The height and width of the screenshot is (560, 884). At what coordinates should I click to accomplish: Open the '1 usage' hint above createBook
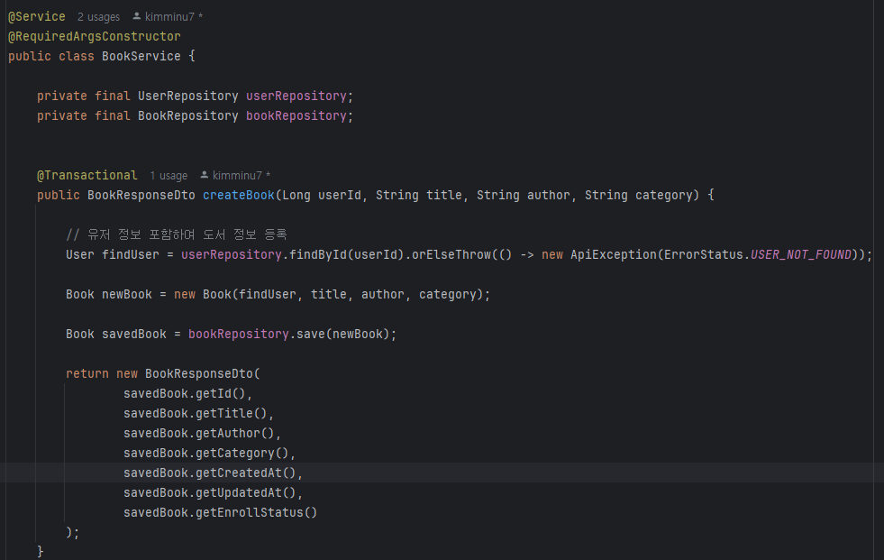click(x=169, y=176)
